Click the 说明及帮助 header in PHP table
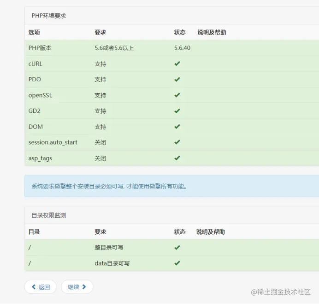This screenshot has width=319, height=304. pyautogui.click(x=212, y=32)
